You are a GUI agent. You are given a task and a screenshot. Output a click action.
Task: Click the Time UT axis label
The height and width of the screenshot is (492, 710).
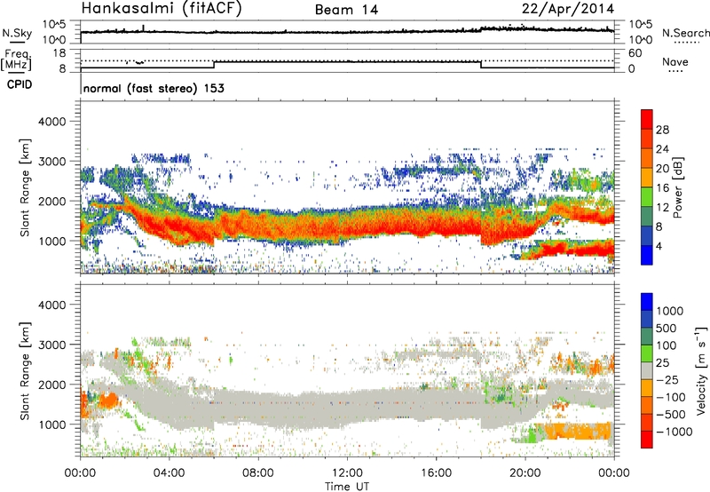click(347, 487)
